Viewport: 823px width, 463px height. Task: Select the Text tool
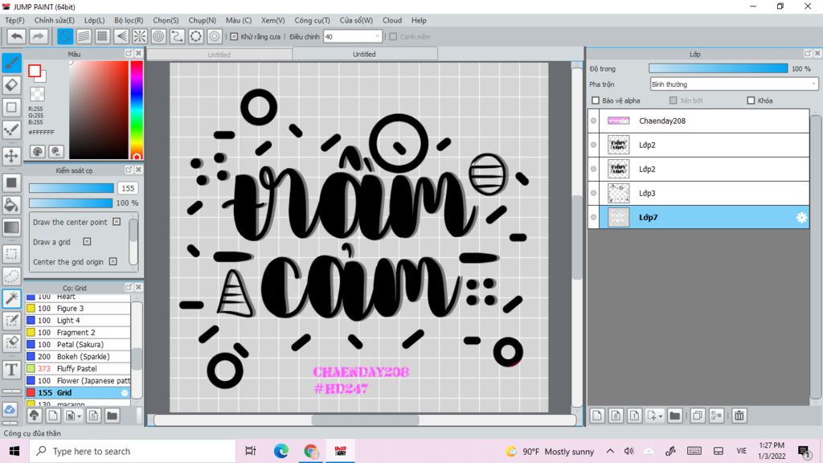click(11, 370)
